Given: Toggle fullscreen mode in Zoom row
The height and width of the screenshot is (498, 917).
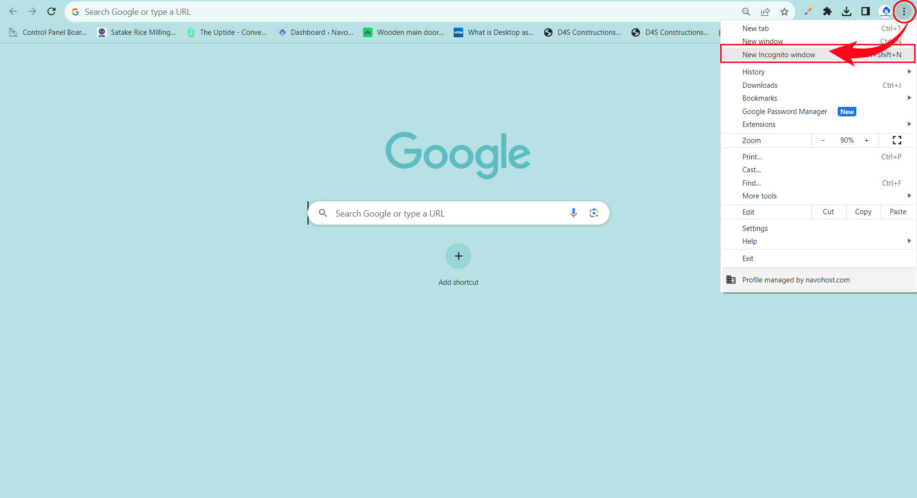Looking at the screenshot, I should pyautogui.click(x=896, y=140).
